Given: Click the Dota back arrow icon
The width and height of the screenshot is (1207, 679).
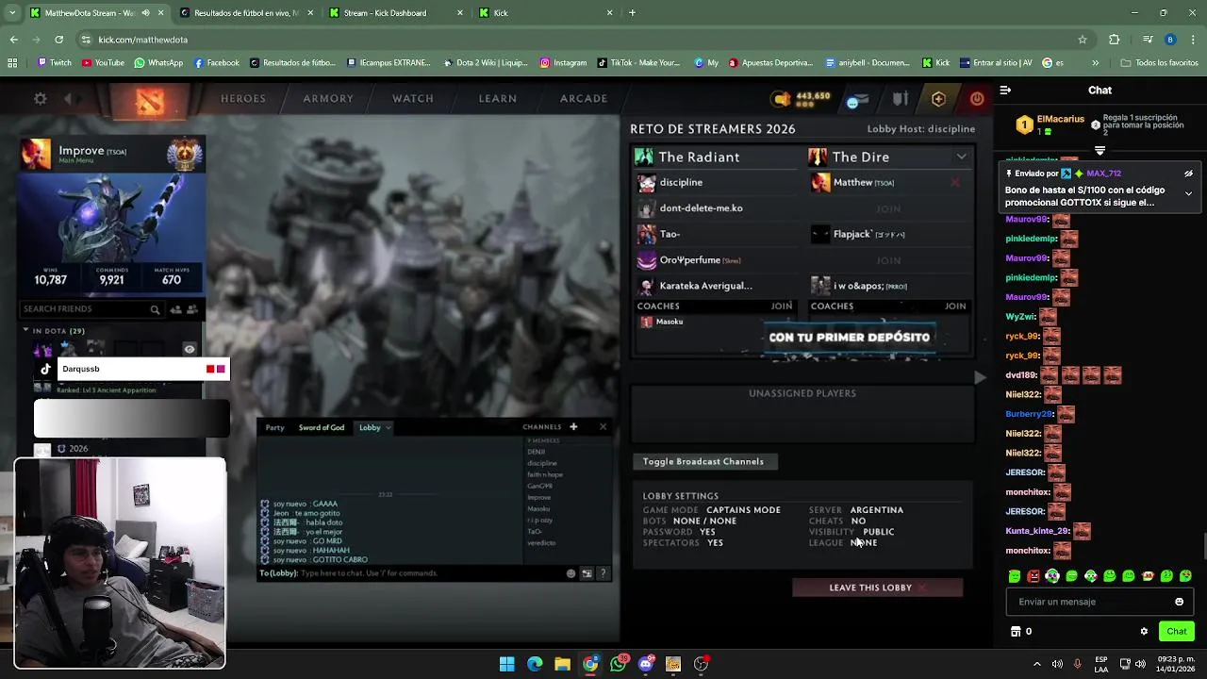Looking at the screenshot, I should tap(68, 98).
